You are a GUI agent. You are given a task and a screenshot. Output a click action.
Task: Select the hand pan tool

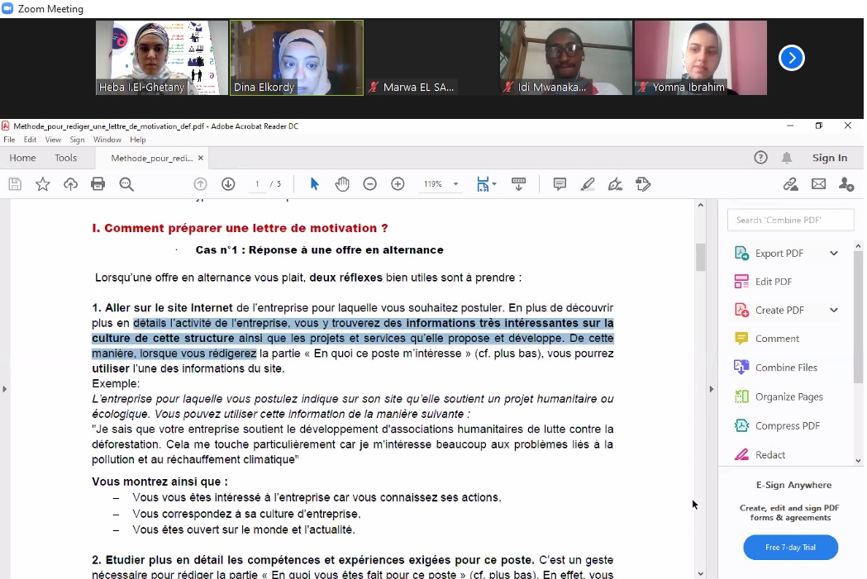pyautogui.click(x=342, y=184)
